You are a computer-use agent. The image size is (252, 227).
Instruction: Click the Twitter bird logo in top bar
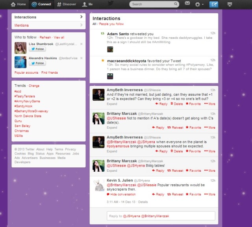click(110, 3)
